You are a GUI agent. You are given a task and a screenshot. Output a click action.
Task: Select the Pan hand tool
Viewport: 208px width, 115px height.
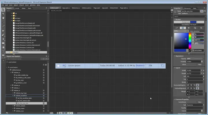(x=3, y=18)
